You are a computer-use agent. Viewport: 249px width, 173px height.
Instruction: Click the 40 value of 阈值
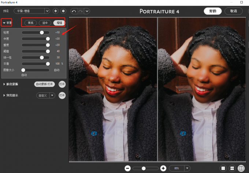(x=58, y=51)
